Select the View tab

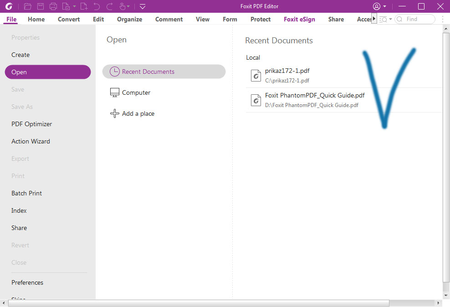click(203, 19)
